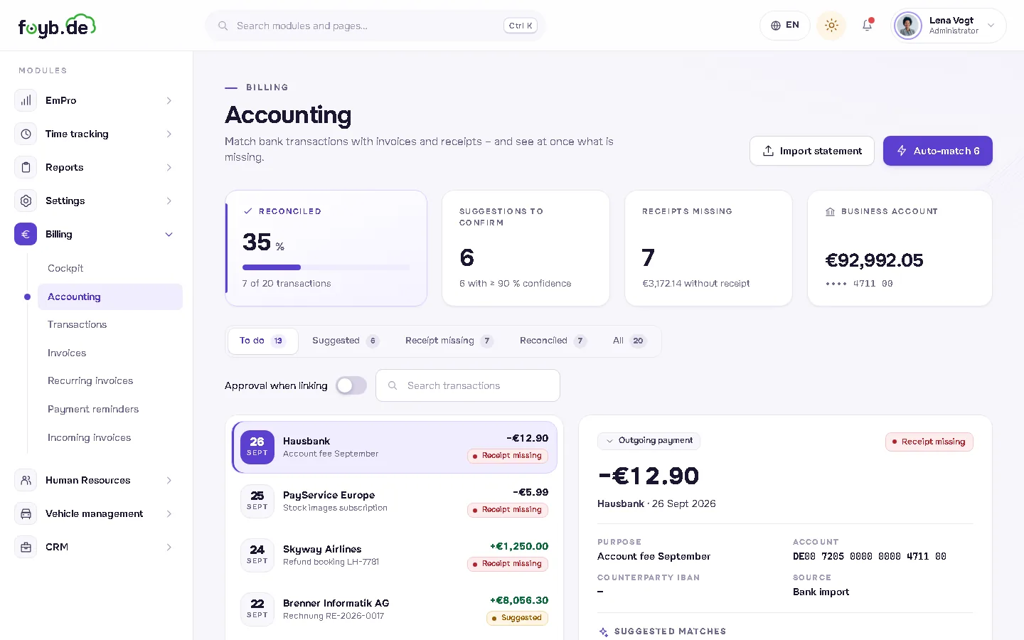Click the magnifier icon in module search

[x=223, y=26]
